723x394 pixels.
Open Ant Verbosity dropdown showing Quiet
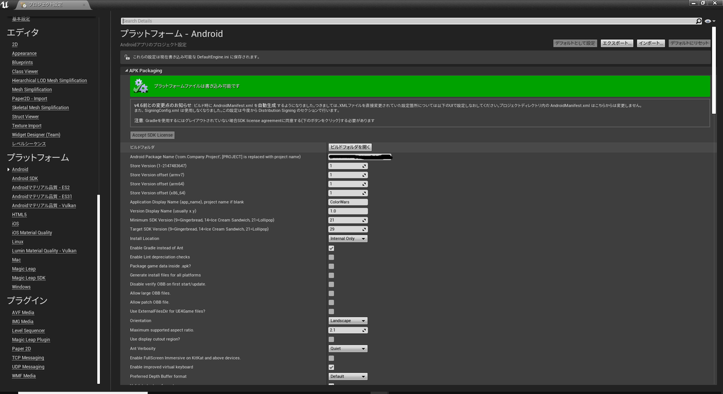tap(348, 349)
